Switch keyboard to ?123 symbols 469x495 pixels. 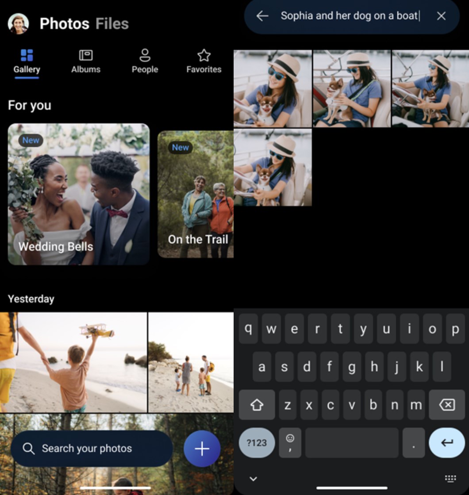(x=257, y=443)
